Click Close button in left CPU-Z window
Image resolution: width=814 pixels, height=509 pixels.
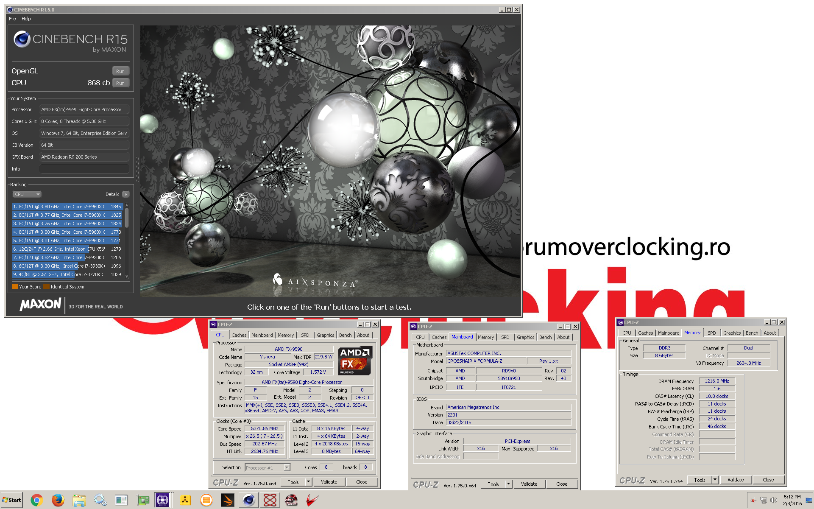coord(362,482)
